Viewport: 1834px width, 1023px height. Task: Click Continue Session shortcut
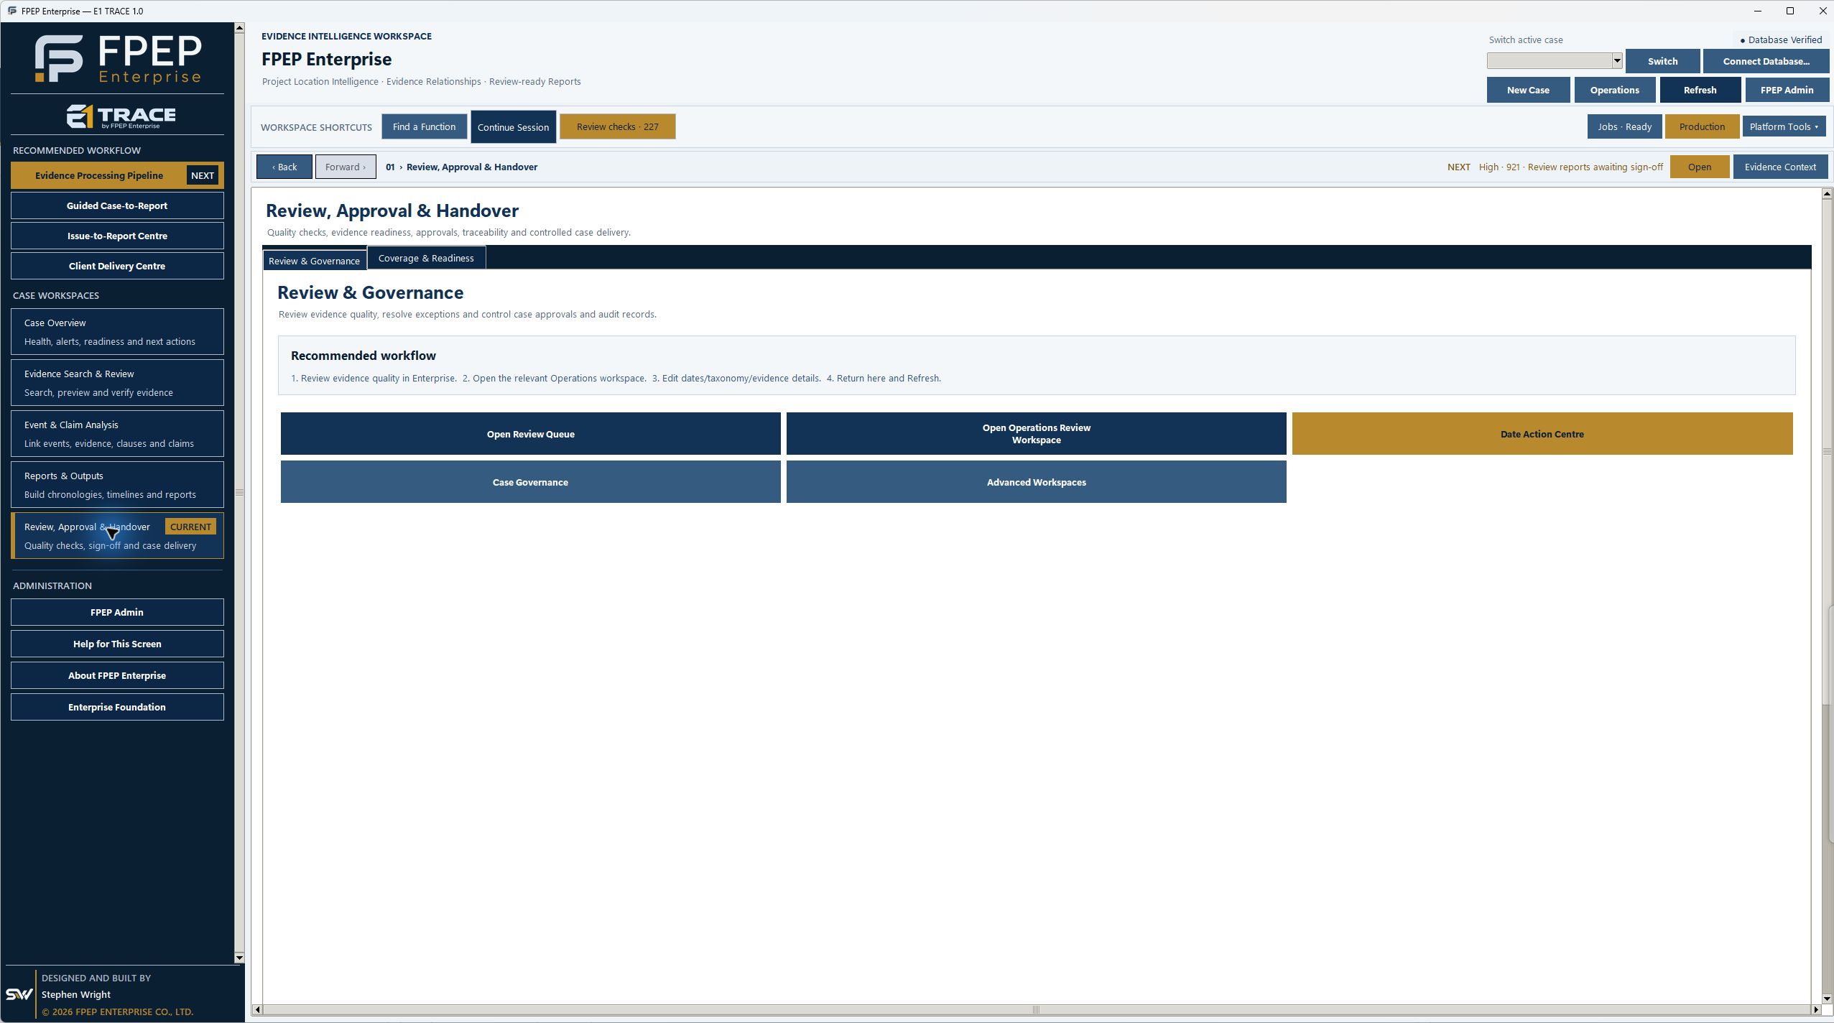513,127
